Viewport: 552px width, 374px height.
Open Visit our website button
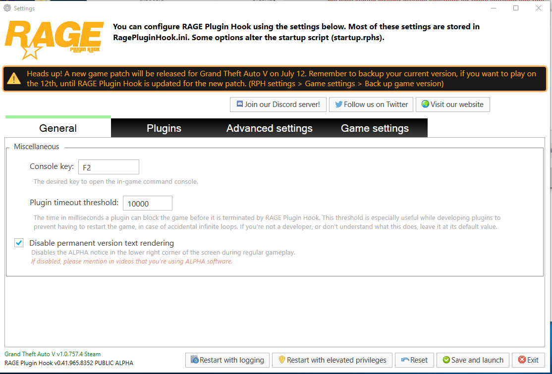[453, 105]
